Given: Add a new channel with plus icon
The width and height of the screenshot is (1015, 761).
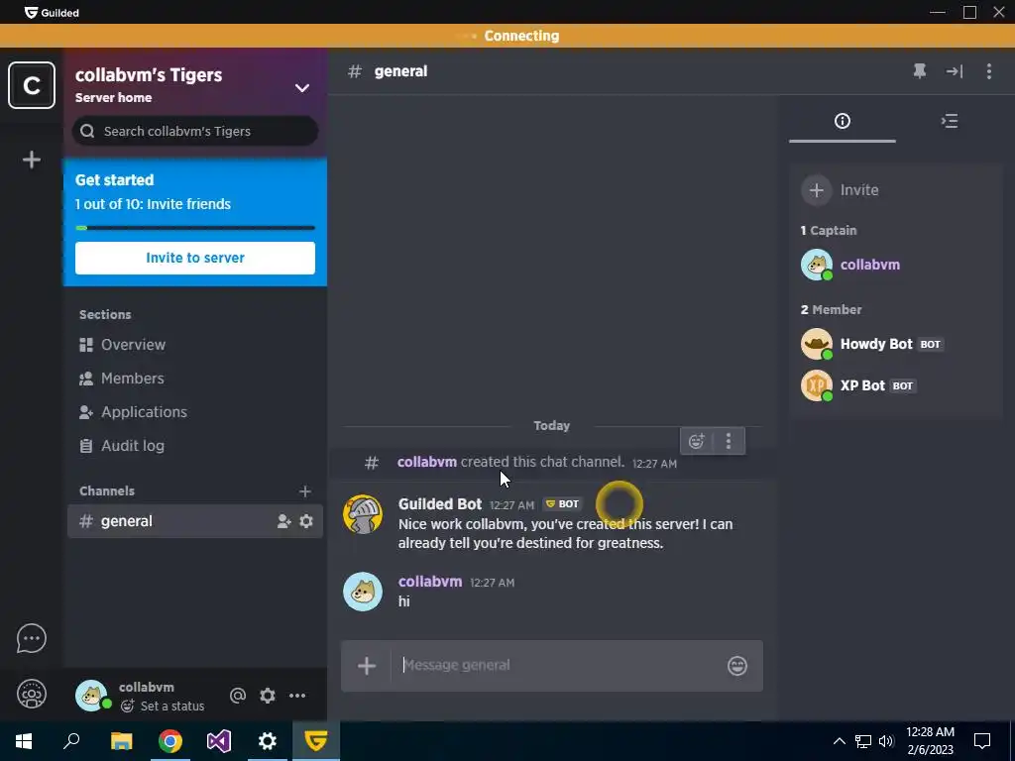Looking at the screenshot, I should point(305,491).
